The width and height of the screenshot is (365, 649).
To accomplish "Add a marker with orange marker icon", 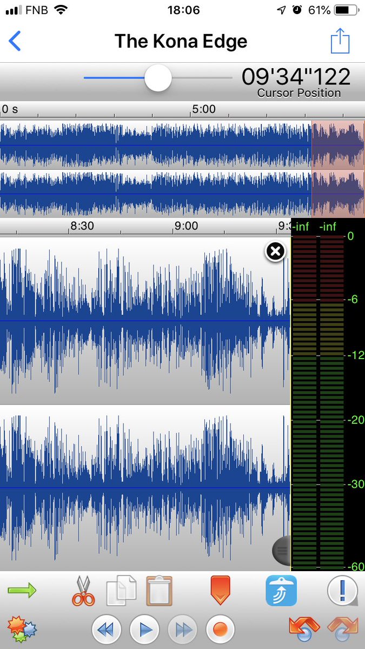I will point(221,590).
